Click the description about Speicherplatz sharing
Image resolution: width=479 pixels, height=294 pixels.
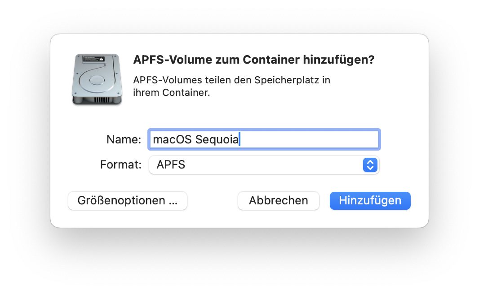click(x=231, y=86)
